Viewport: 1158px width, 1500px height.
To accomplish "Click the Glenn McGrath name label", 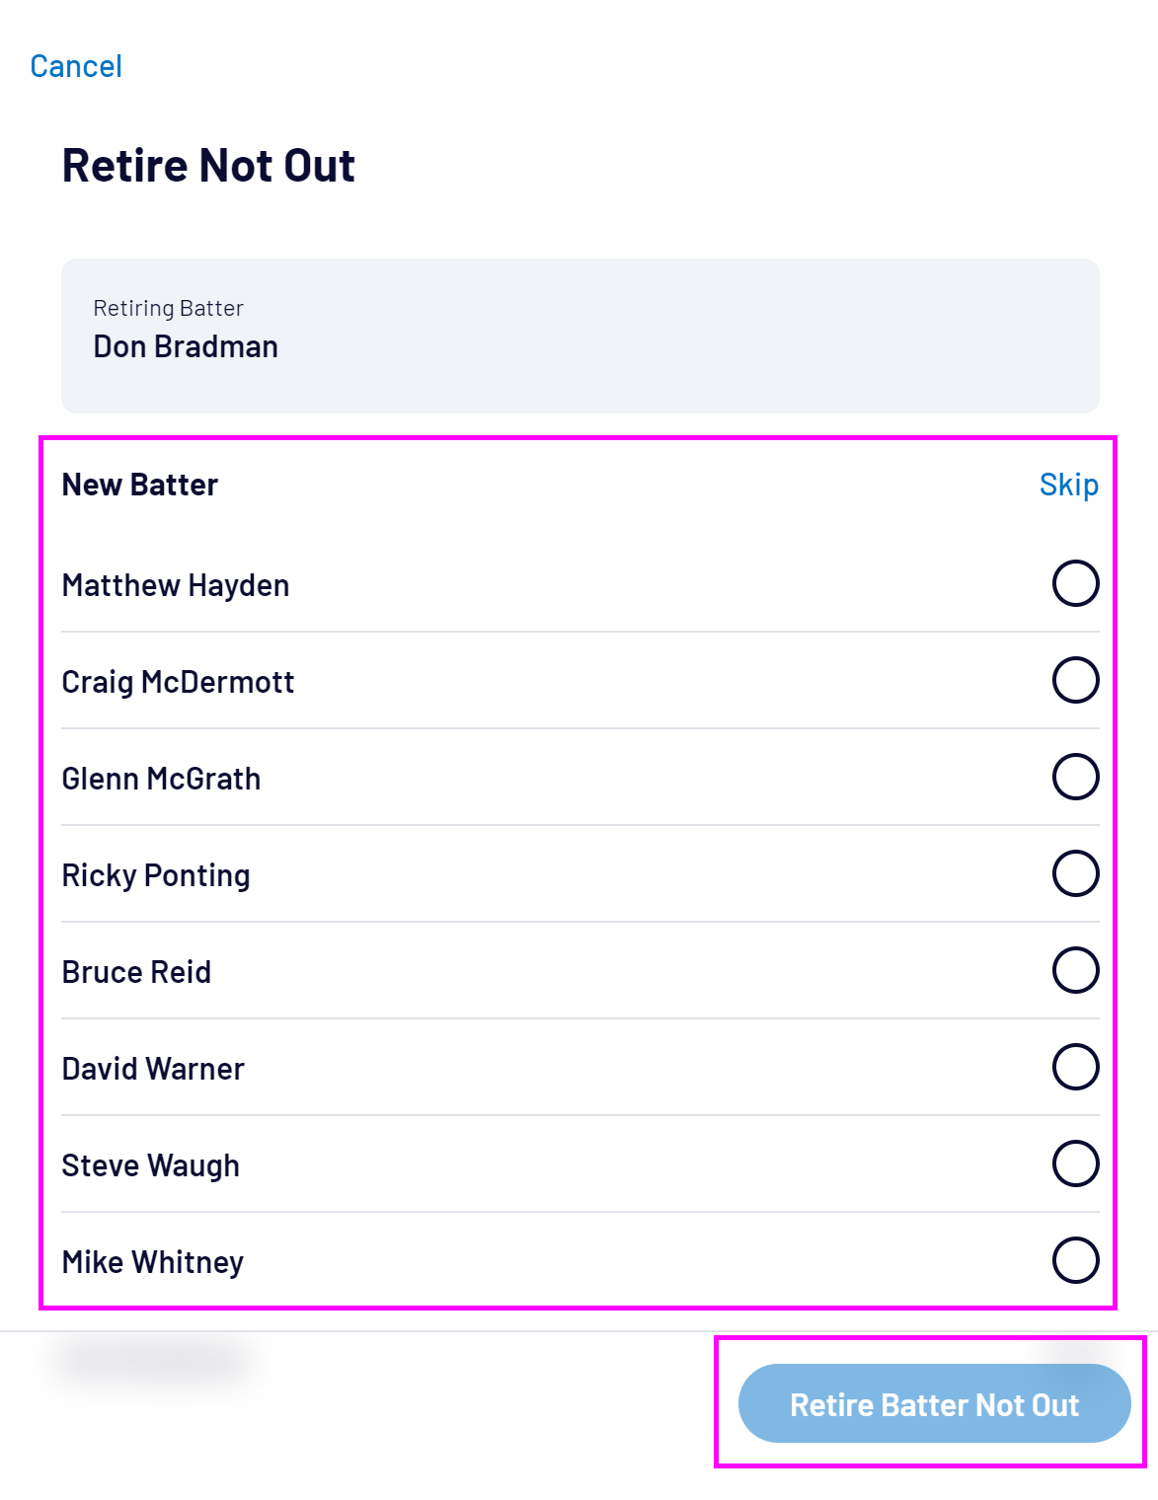I will (x=161, y=779).
